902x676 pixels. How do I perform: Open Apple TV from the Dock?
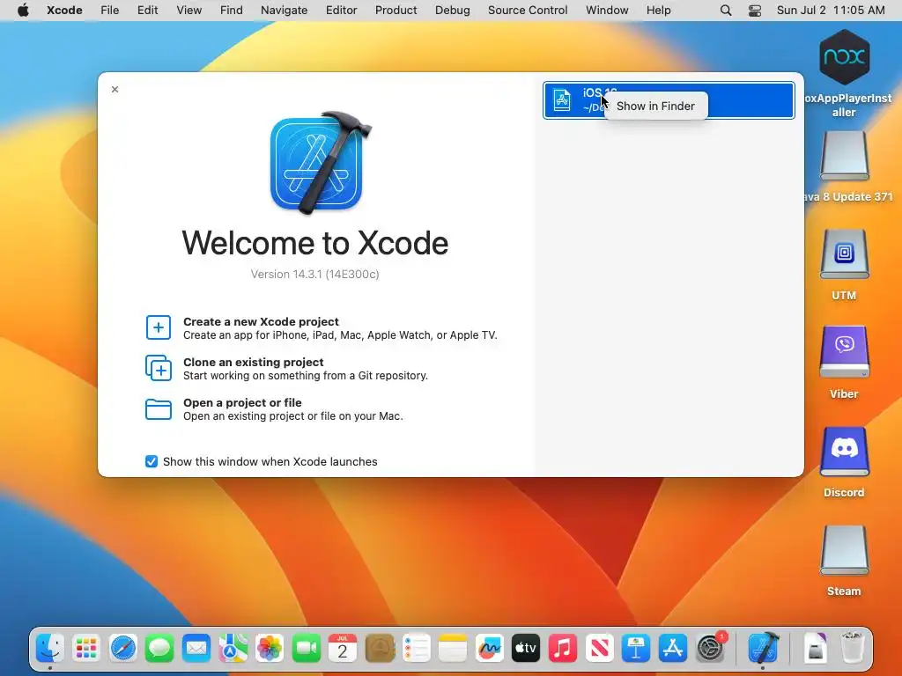(526, 649)
